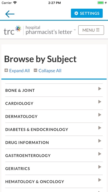Open the MENU hamburger button
Screen dimensions: 108x192
click(91, 30)
